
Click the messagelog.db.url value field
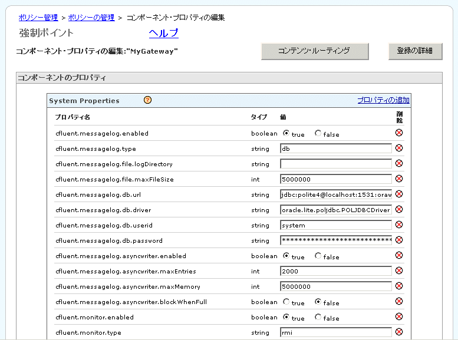point(336,194)
